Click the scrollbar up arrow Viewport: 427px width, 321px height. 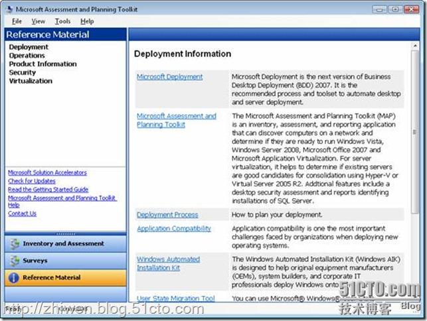coord(415,46)
